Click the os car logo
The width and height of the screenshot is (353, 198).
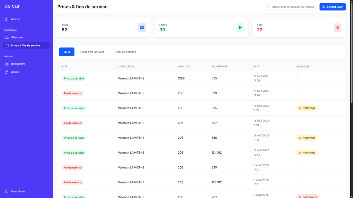12,6
